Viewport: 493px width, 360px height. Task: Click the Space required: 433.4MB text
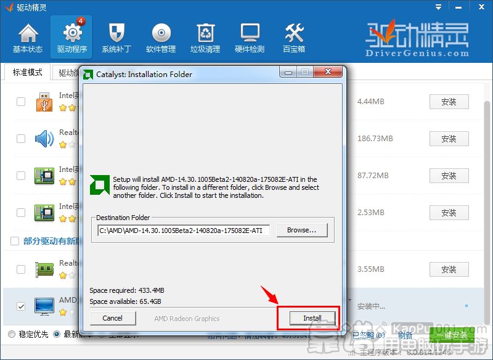pyautogui.click(x=127, y=290)
